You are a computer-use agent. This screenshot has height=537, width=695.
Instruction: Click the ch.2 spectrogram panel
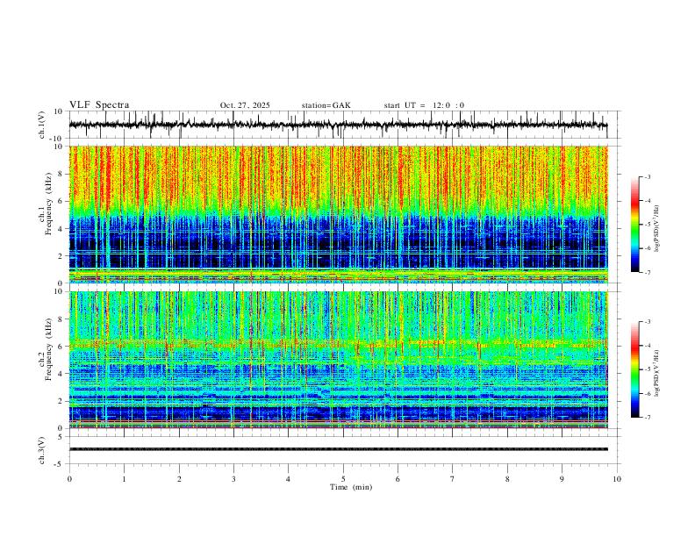coord(338,360)
